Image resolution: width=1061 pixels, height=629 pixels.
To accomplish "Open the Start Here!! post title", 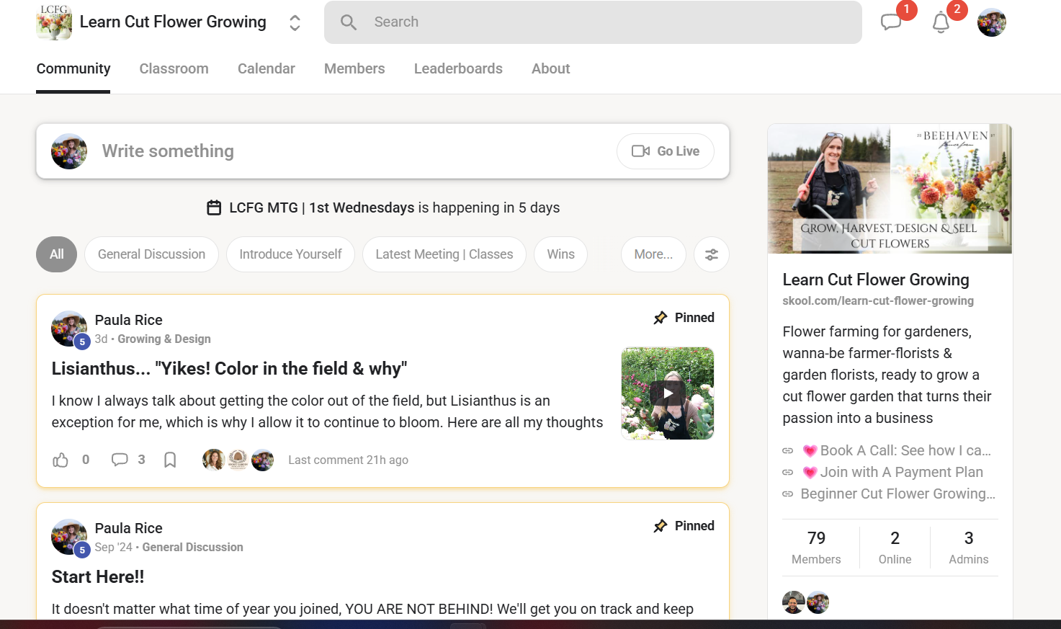I will point(98,577).
